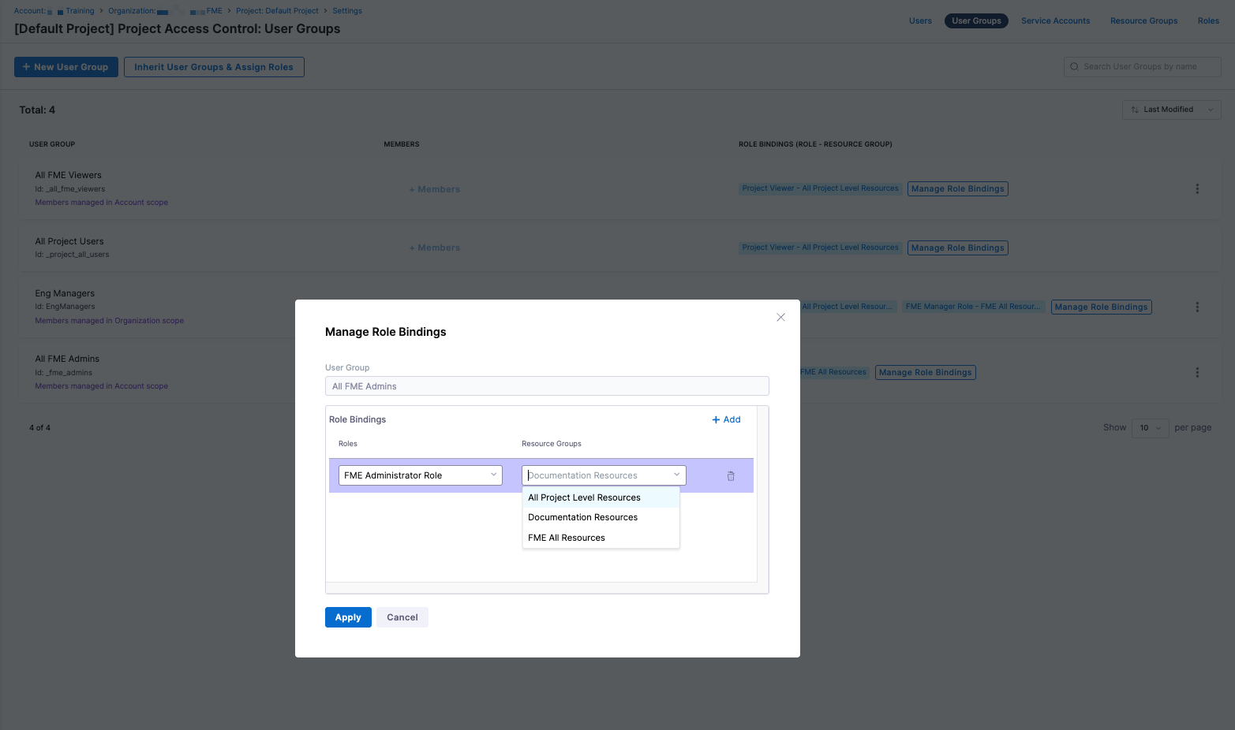This screenshot has height=730, width=1235.
Task: Type in the Resource Groups combo box
Action: click(x=596, y=475)
